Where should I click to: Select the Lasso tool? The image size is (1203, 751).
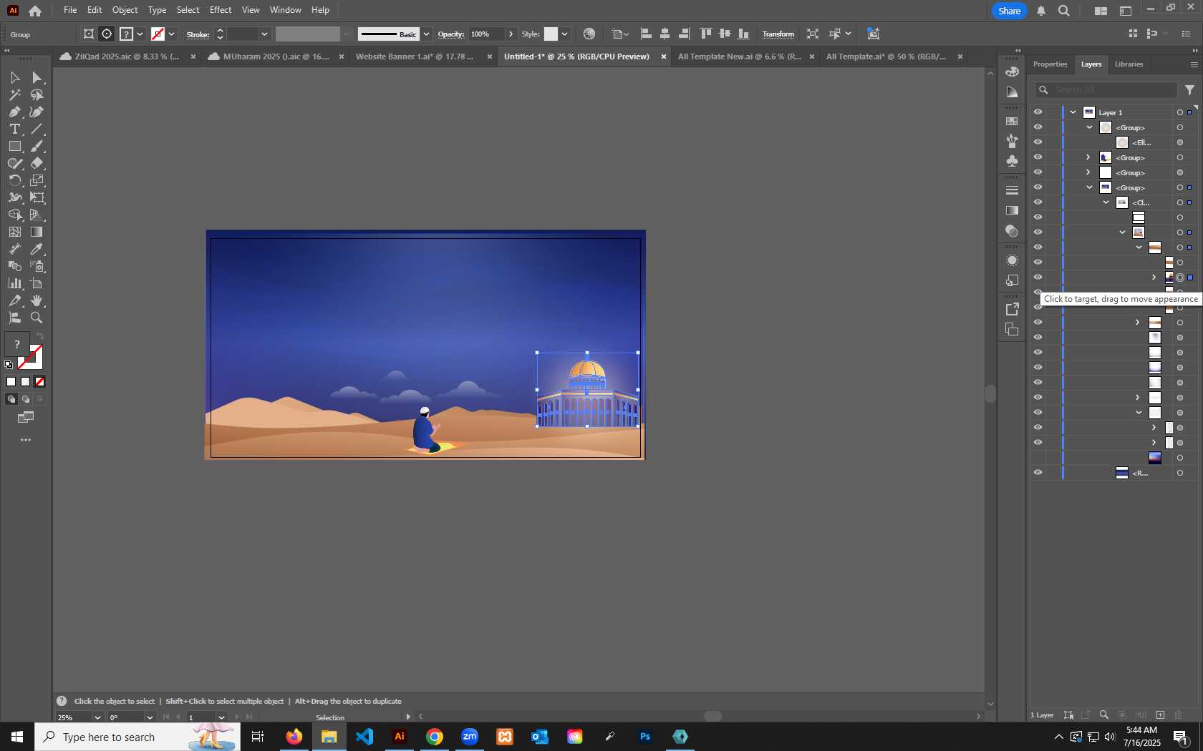(37, 94)
